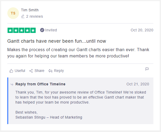
Task: Click the TS avatar circle
Action: pos(13,13)
